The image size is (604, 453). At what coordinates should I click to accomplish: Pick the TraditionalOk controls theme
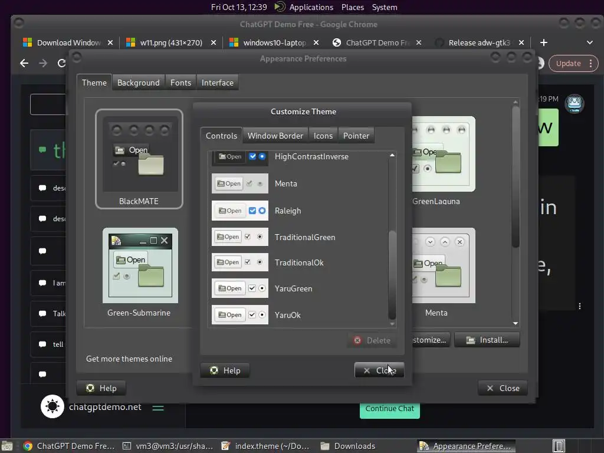pyautogui.click(x=299, y=262)
